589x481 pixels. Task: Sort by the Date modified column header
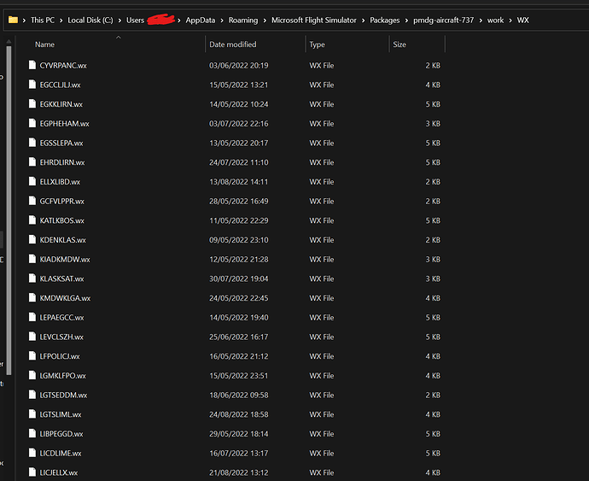[232, 44]
